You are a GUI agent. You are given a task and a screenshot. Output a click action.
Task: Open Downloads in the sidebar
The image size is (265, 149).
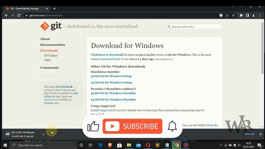click(49, 50)
